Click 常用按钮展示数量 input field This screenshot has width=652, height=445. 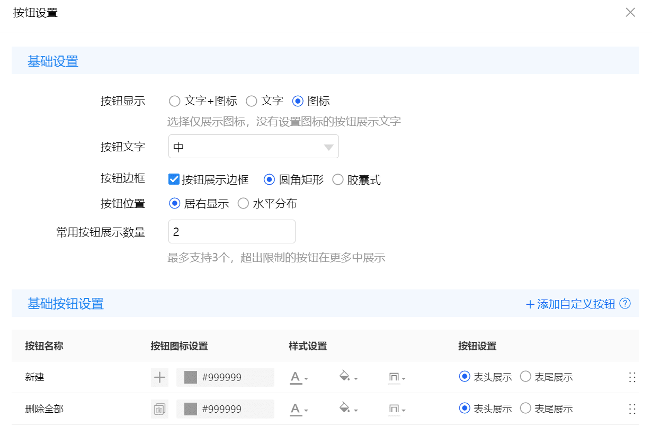[x=232, y=232]
